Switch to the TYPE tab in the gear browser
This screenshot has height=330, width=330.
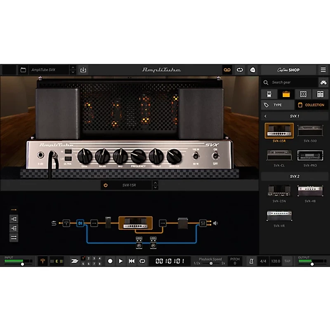pyautogui.click(x=277, y=105)
